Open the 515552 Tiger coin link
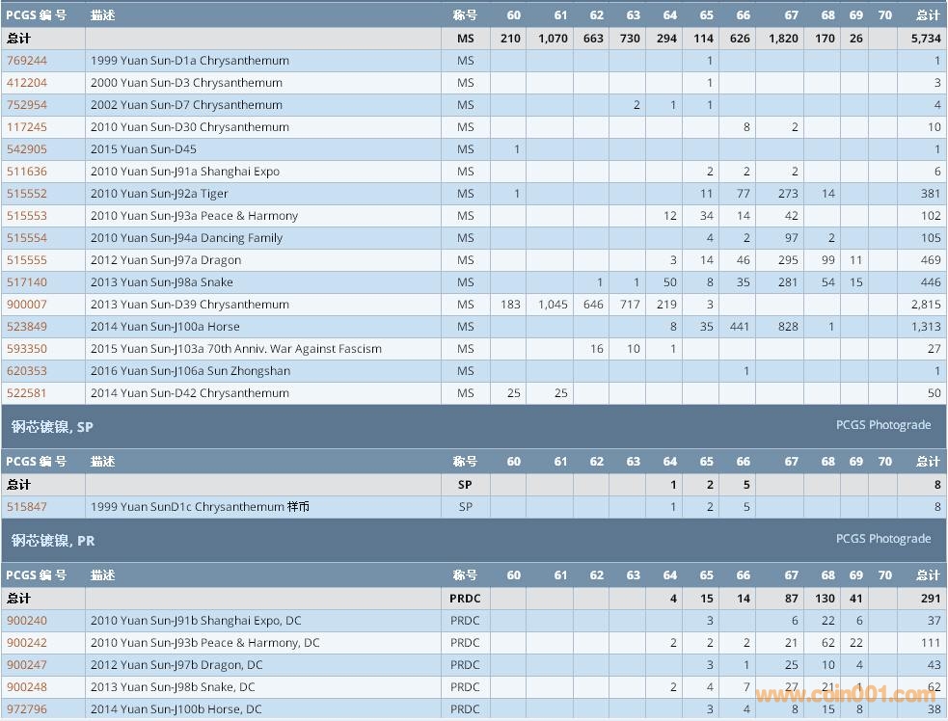 (x=26, y=194)
